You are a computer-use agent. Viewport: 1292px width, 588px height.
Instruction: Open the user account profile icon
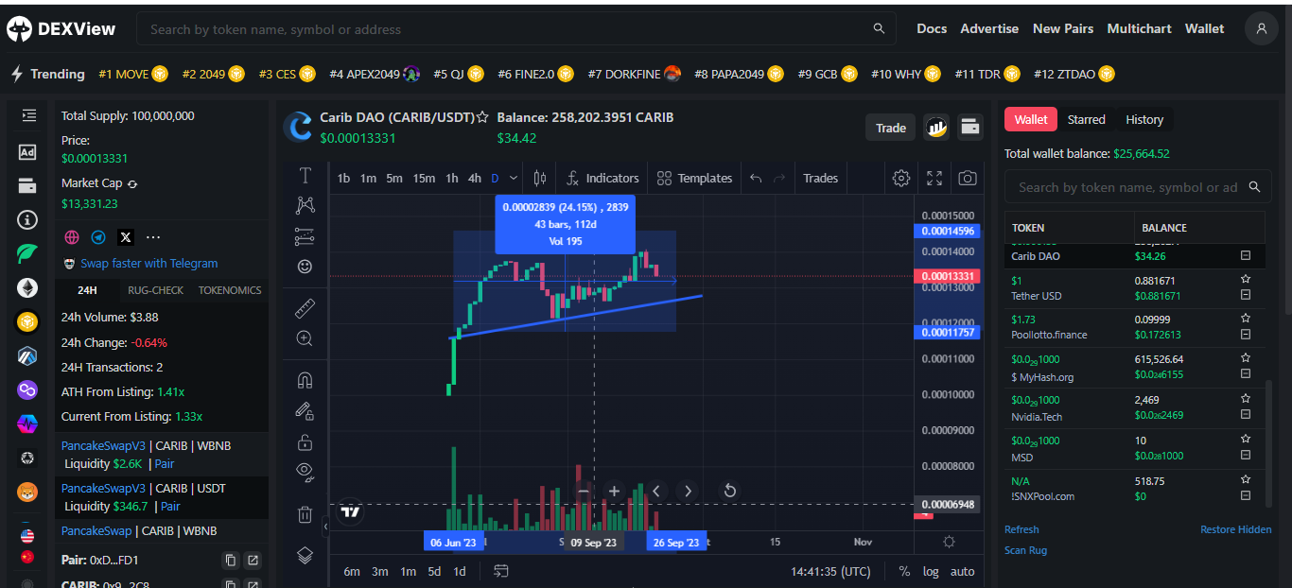1261,29
